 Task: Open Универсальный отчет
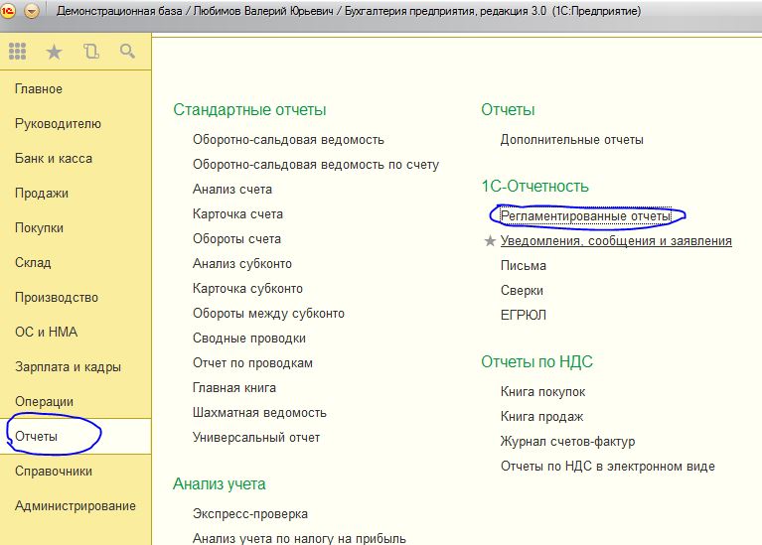point(256,437)
